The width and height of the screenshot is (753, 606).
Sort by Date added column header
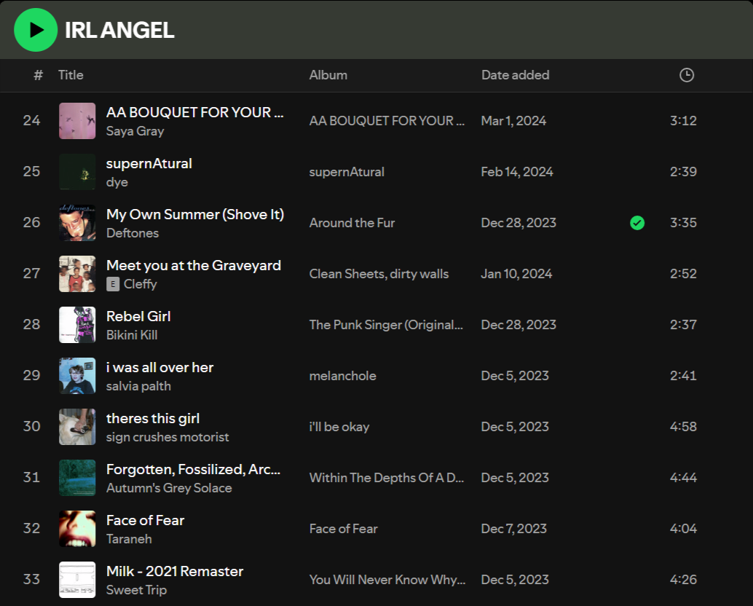[516, 75]
